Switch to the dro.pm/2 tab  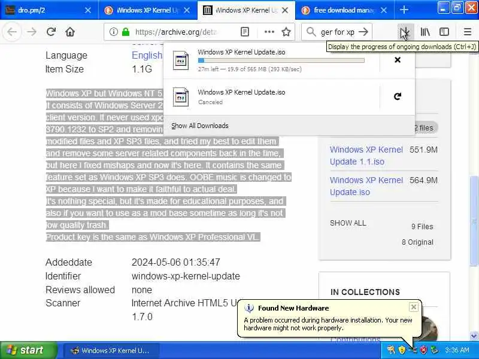49,10
